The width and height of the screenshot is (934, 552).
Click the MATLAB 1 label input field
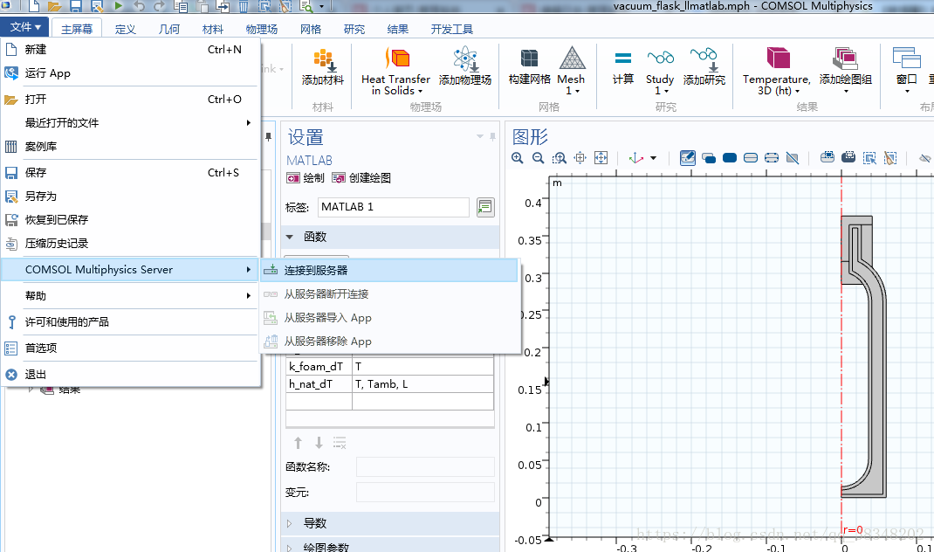pyautogui.click(x=393, y=207)
